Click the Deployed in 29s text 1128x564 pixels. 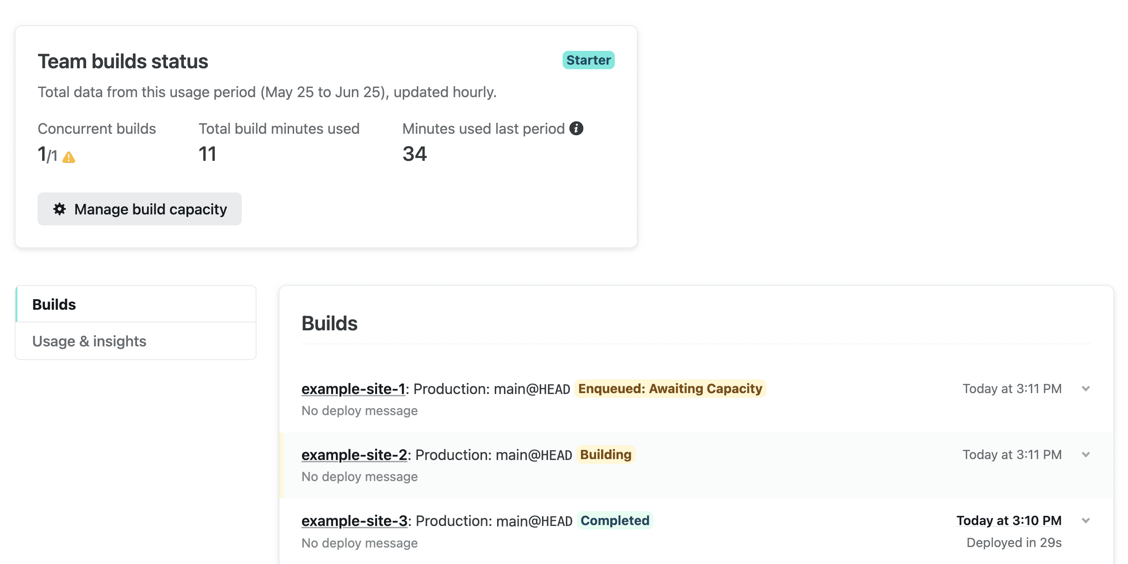click(x=1014, y=543)
